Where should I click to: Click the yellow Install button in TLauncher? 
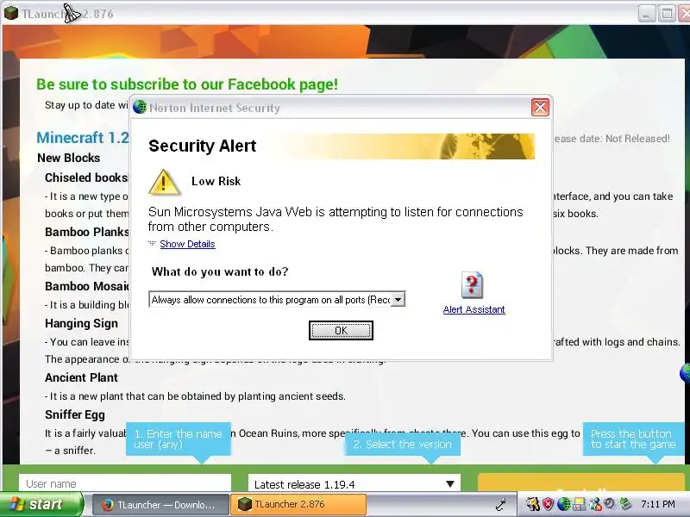pyautogui.click(x=580, y=483)
